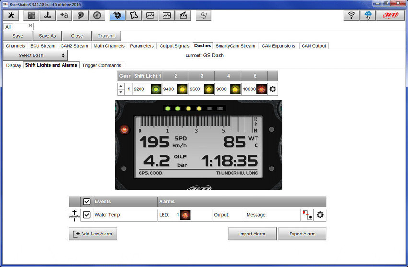
Task: Switch to the ECU Stream tab
Action: click(x=43, y=46)
